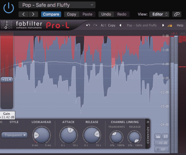Select previous Pro-L preset triangle
The image size is (186, 155).
click(120, 25)
